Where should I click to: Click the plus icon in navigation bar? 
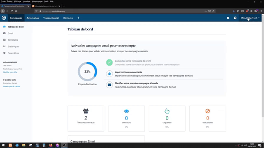point(78,18)
